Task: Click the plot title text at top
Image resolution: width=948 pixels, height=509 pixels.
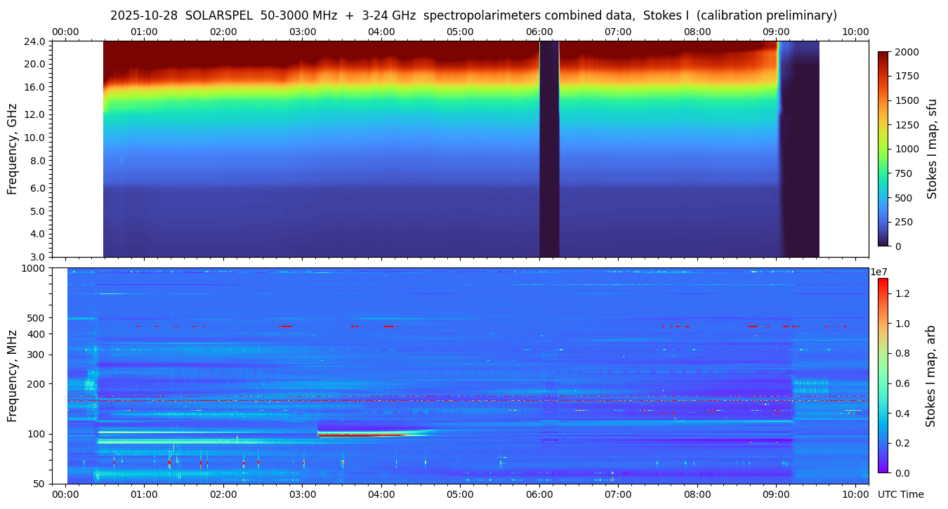Action: click(473, 15)
